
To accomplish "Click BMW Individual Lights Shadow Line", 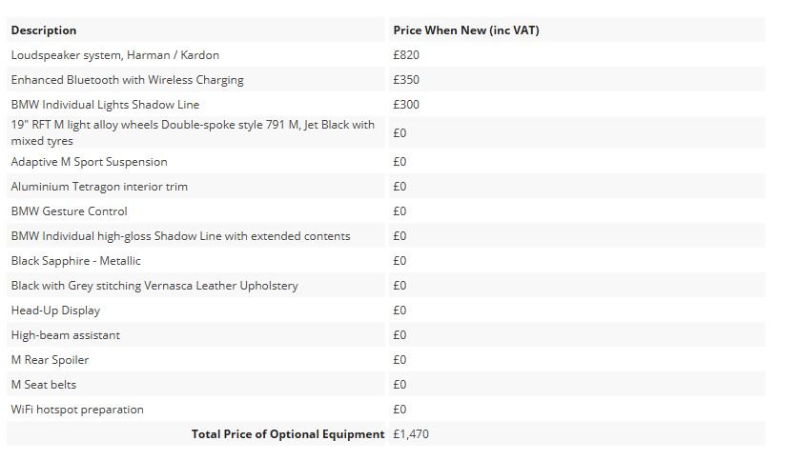I will pyautogui.click(x=105, y=105).
